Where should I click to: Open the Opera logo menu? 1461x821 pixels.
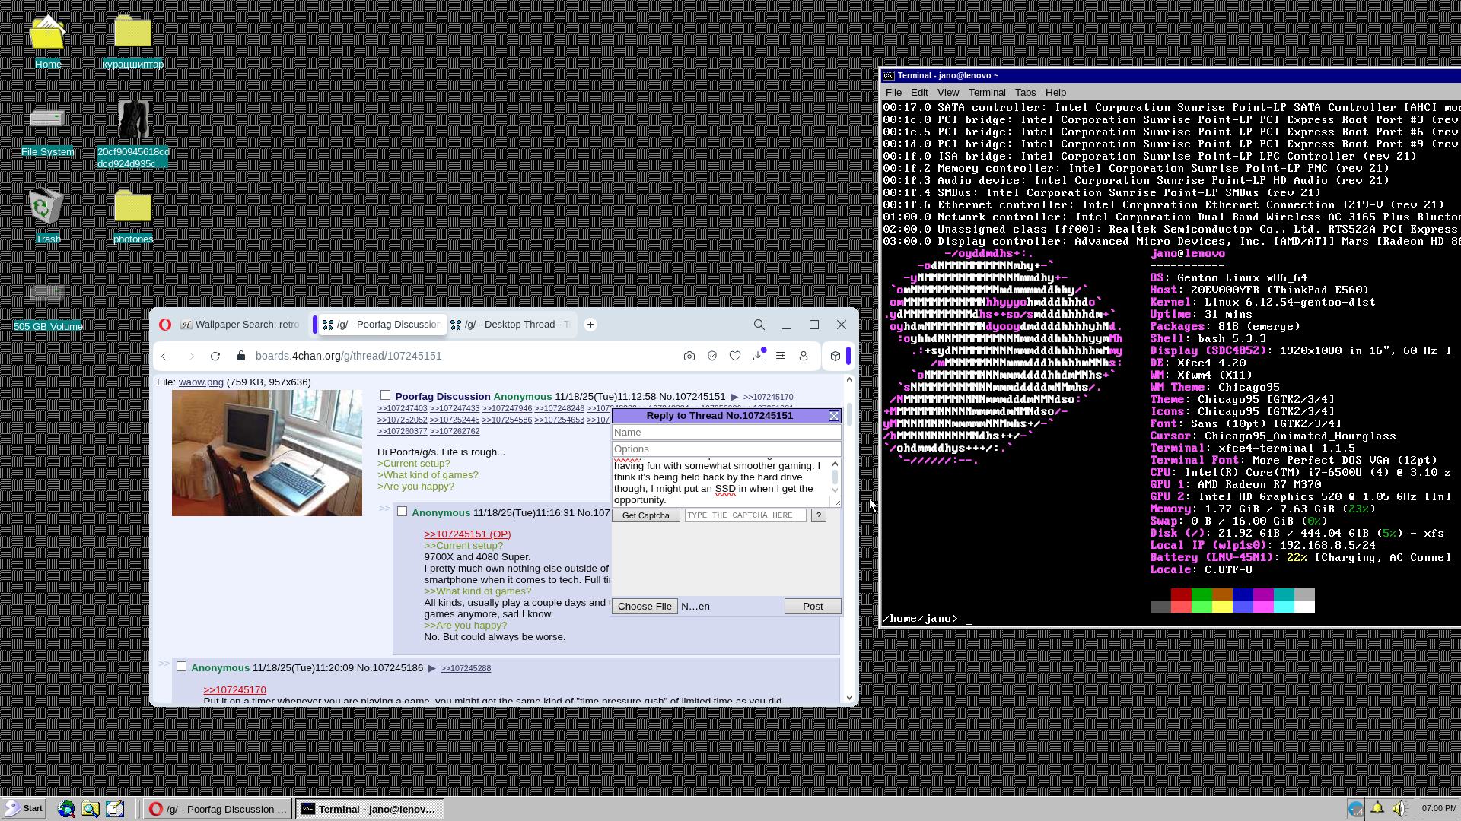[165, 325]
